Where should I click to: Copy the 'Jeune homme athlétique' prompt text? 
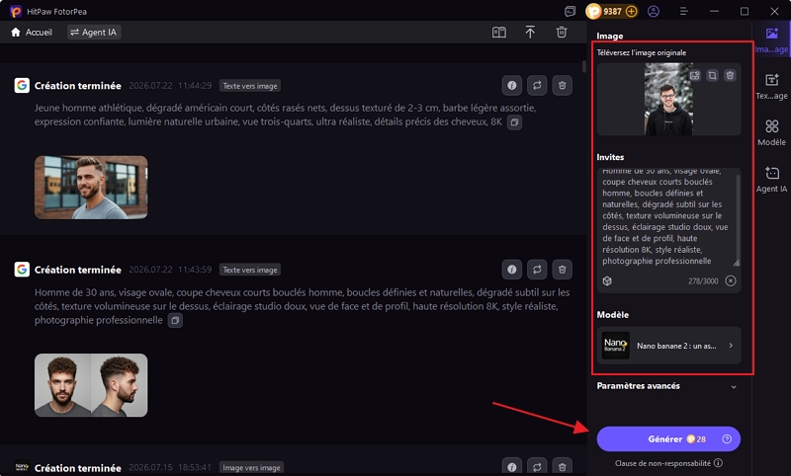(x=514, y=121)
